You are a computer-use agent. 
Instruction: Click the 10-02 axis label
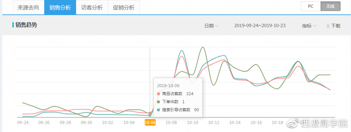click(x=108, y=123)
